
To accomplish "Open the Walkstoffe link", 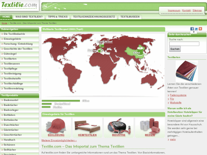I will (176, 103).
